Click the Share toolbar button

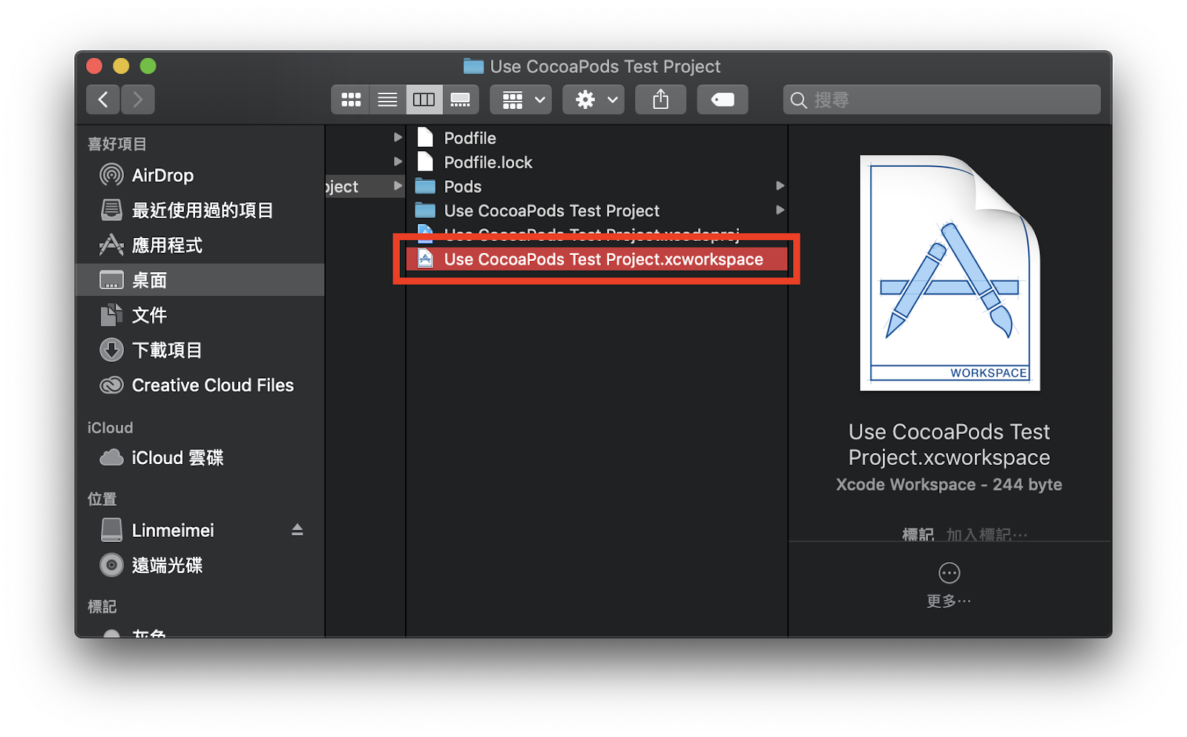(660, 99)
